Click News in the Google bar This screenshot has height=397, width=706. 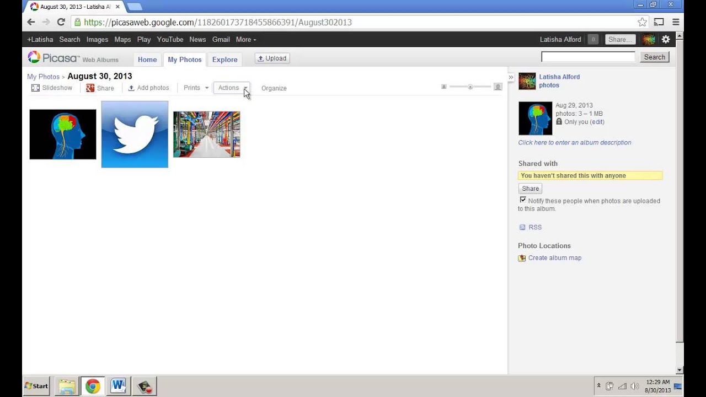[x=197, y=39]
